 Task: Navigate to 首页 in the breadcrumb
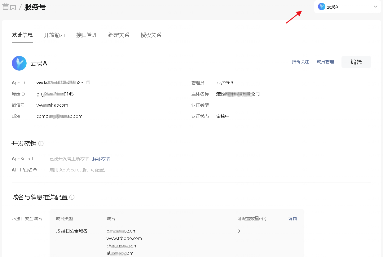point(9,7)
